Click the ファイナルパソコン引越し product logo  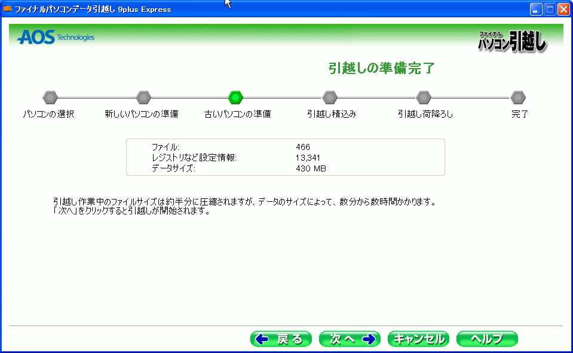tap(512, 41)
